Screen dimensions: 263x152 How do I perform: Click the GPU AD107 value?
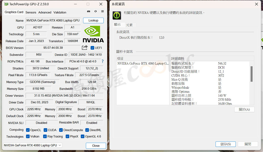[x=38, y=27]
